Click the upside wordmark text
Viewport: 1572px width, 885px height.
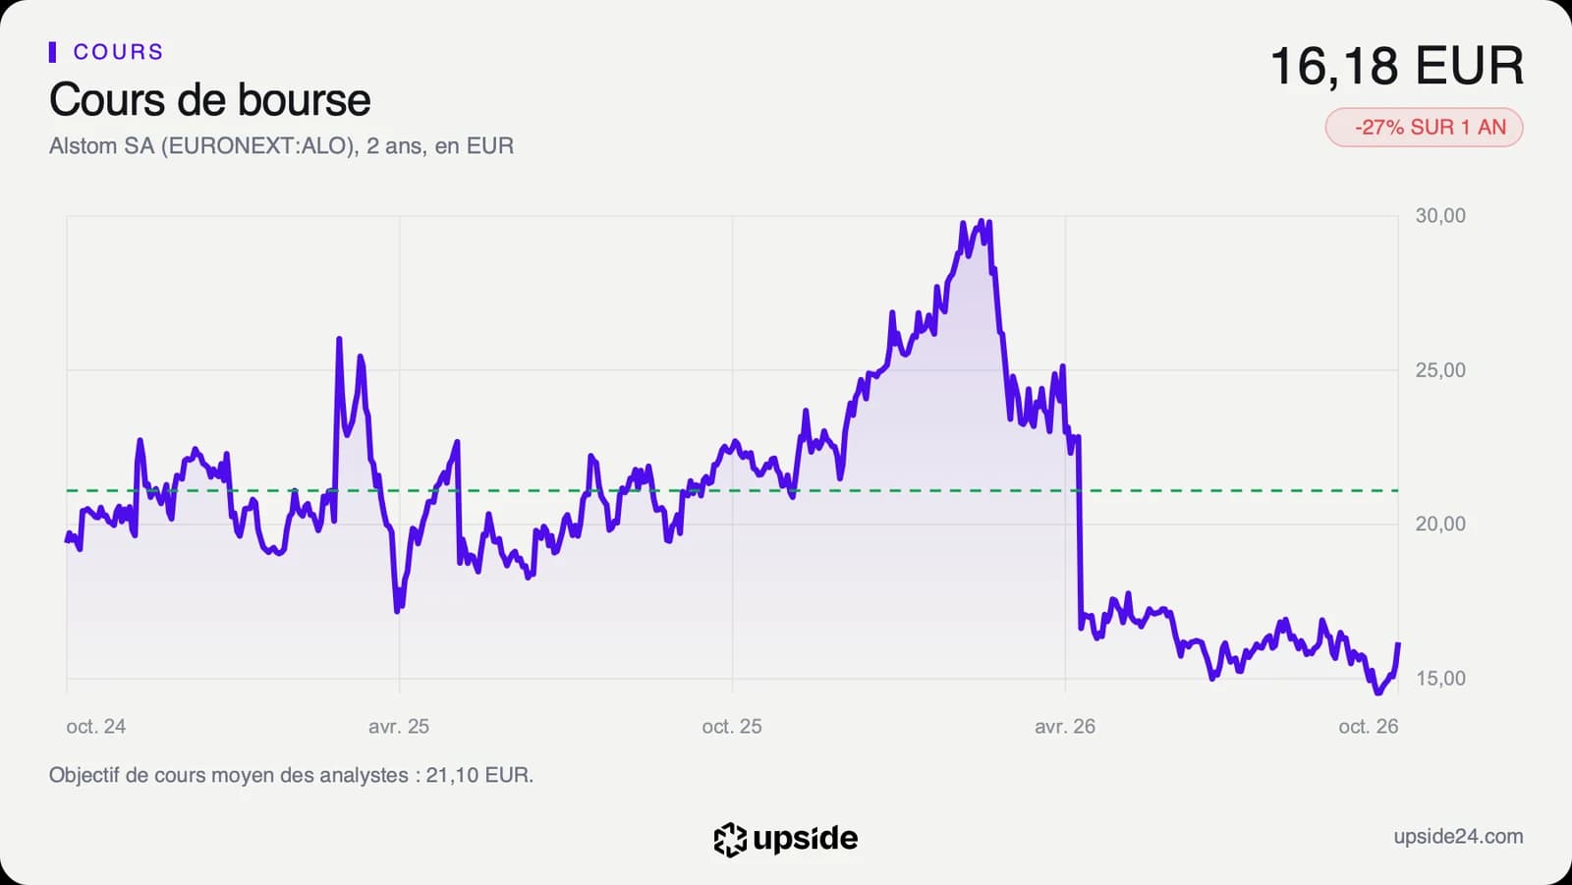pyautogui.click(x=806, y=838)
